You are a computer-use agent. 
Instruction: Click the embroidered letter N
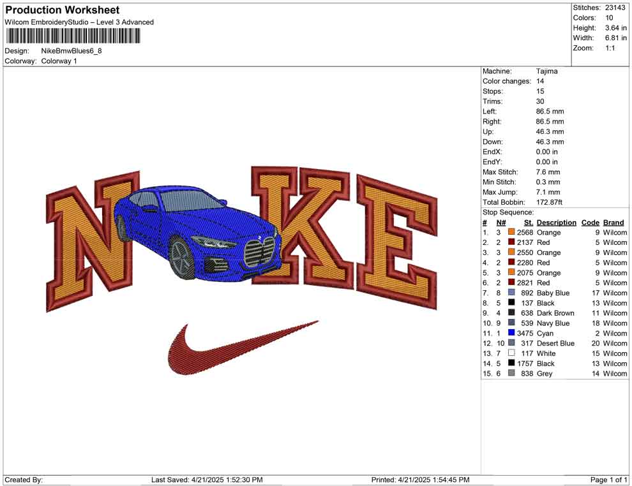(x=93, y=241)
